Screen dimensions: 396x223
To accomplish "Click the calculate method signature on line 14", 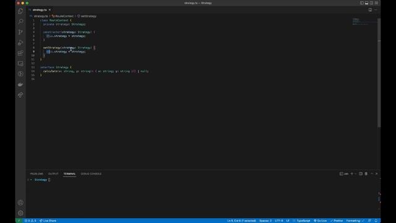I will (96, 71).
